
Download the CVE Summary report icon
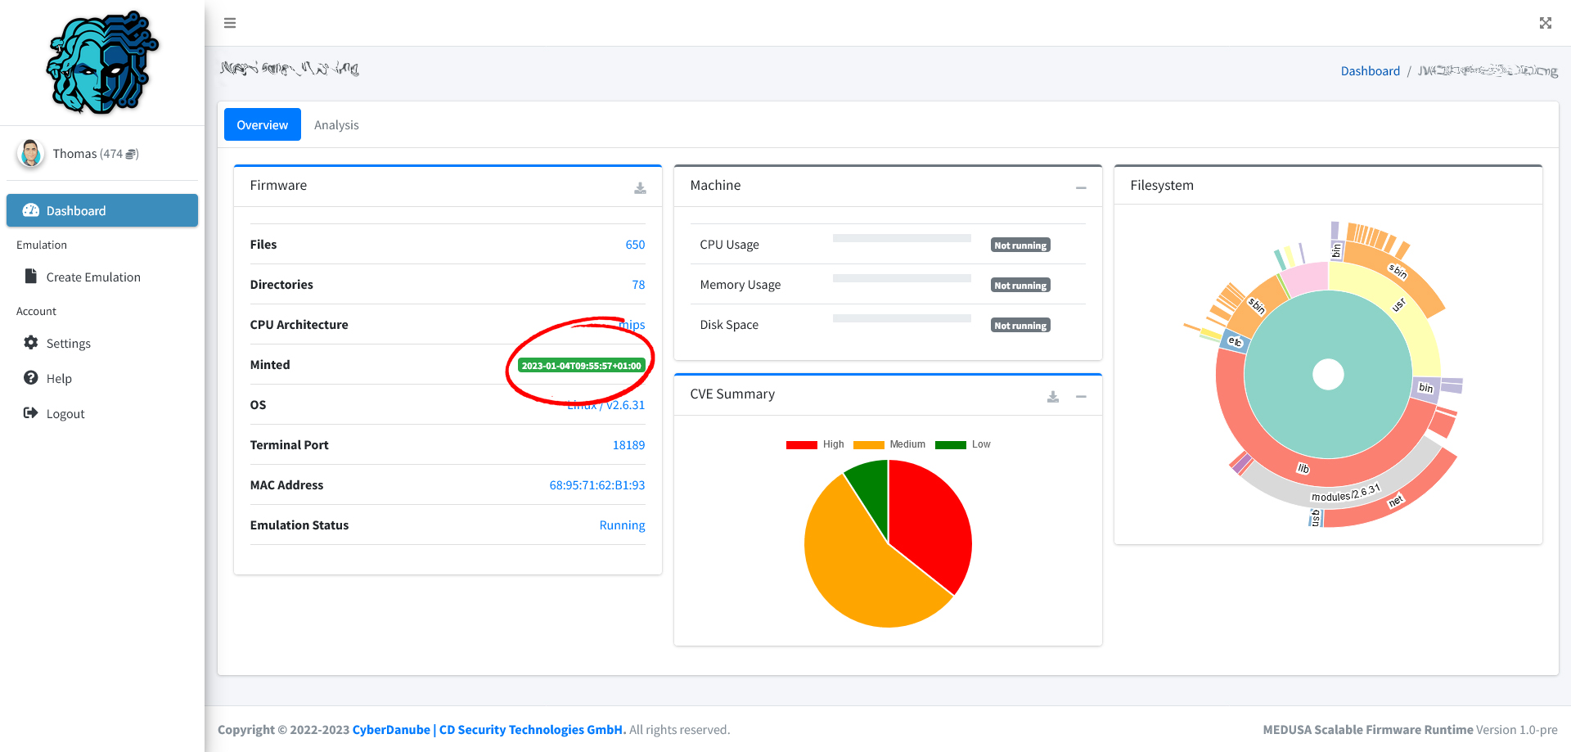point(1053,397)
